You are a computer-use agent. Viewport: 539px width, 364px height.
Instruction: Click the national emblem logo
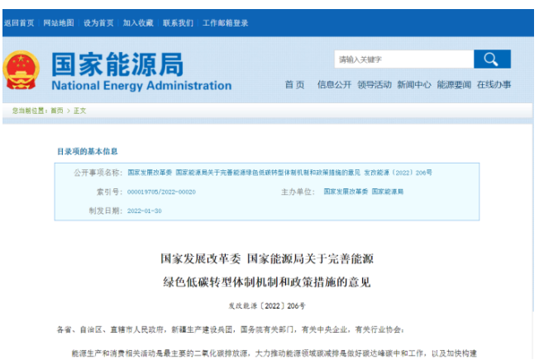coord(21,70)
